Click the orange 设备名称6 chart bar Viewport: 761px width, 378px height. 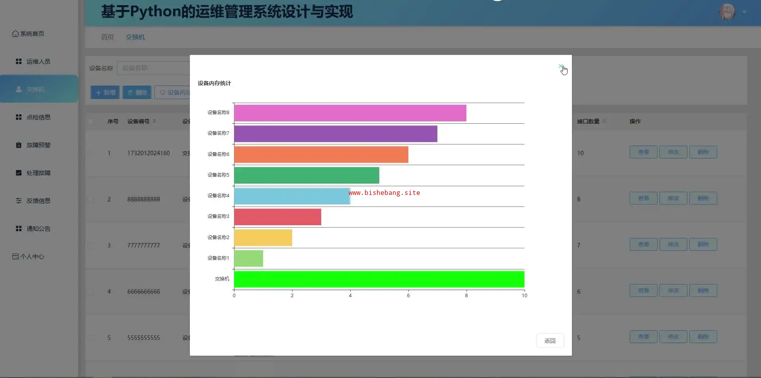click(321, 154)
